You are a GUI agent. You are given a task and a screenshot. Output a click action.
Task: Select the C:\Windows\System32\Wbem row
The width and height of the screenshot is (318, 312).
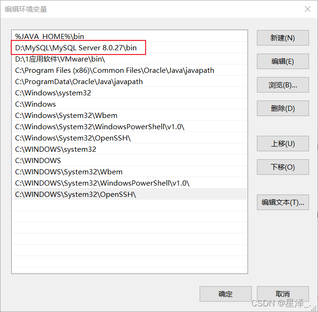point(130,116)
